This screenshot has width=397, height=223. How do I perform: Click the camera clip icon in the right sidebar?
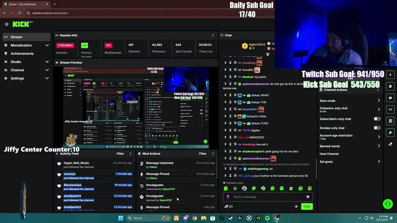tap(390, 121)
